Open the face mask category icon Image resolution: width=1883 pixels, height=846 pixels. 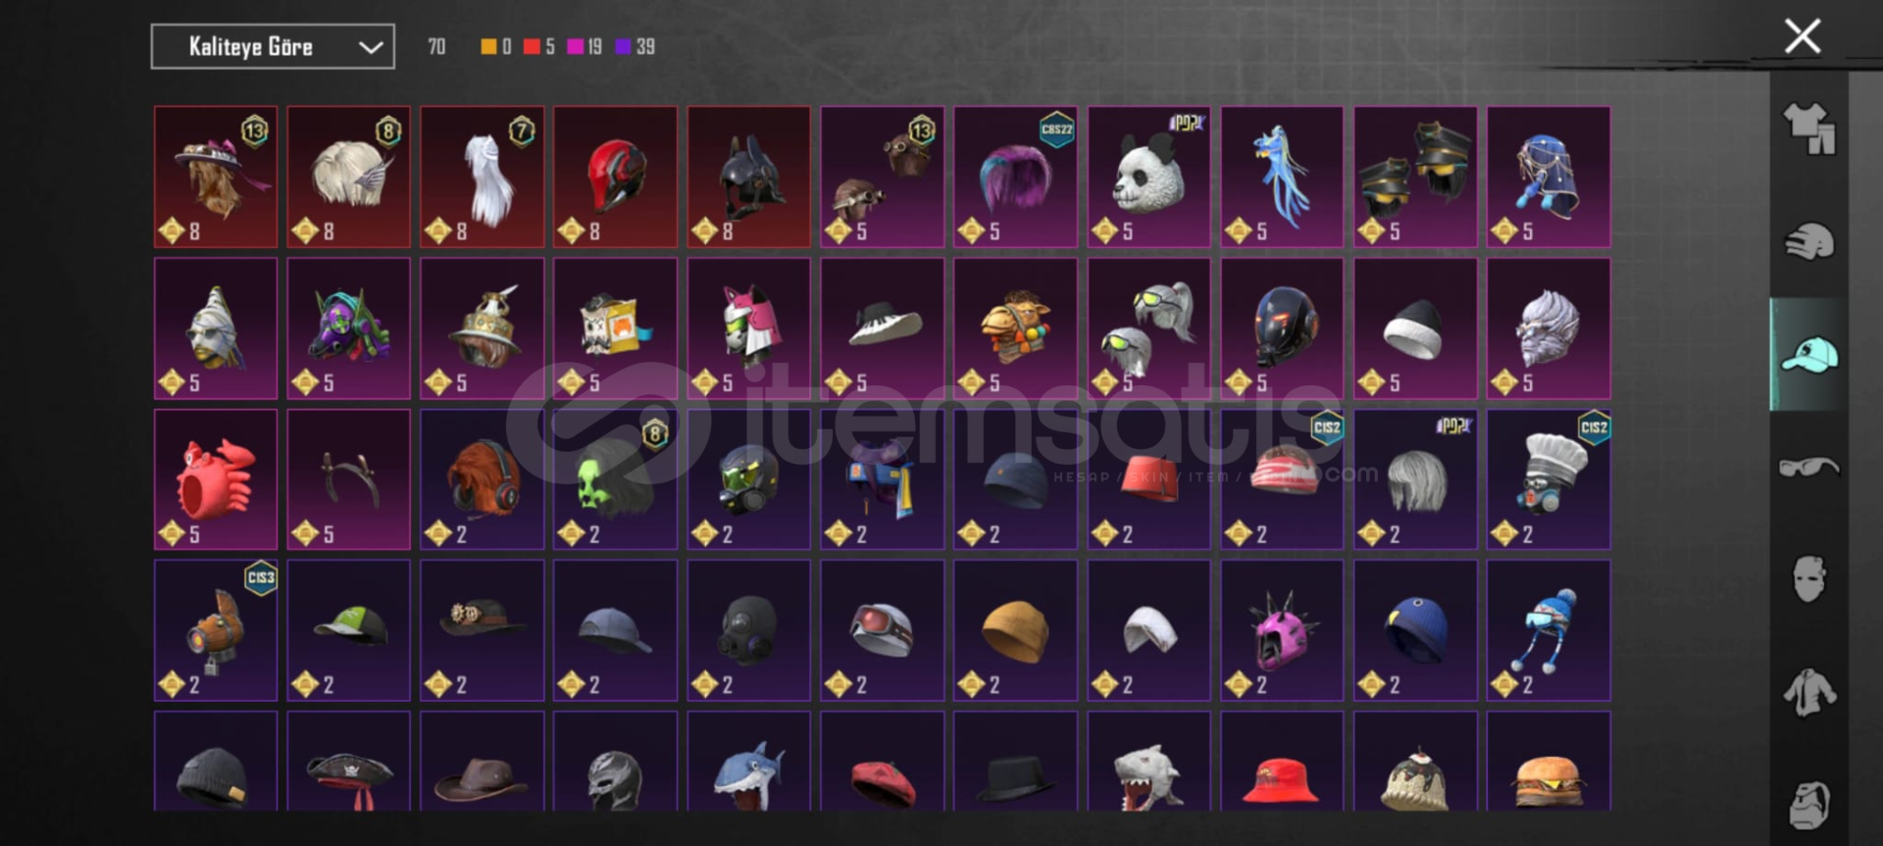click(x=1809, y=579)
